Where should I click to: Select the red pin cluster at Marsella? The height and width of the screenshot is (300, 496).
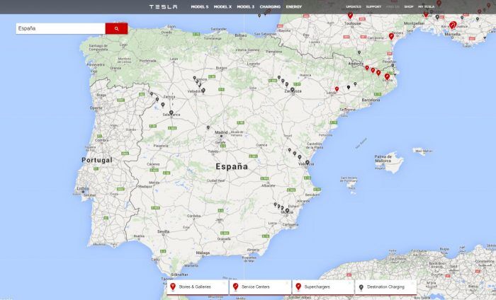click(x=453, y=25)
